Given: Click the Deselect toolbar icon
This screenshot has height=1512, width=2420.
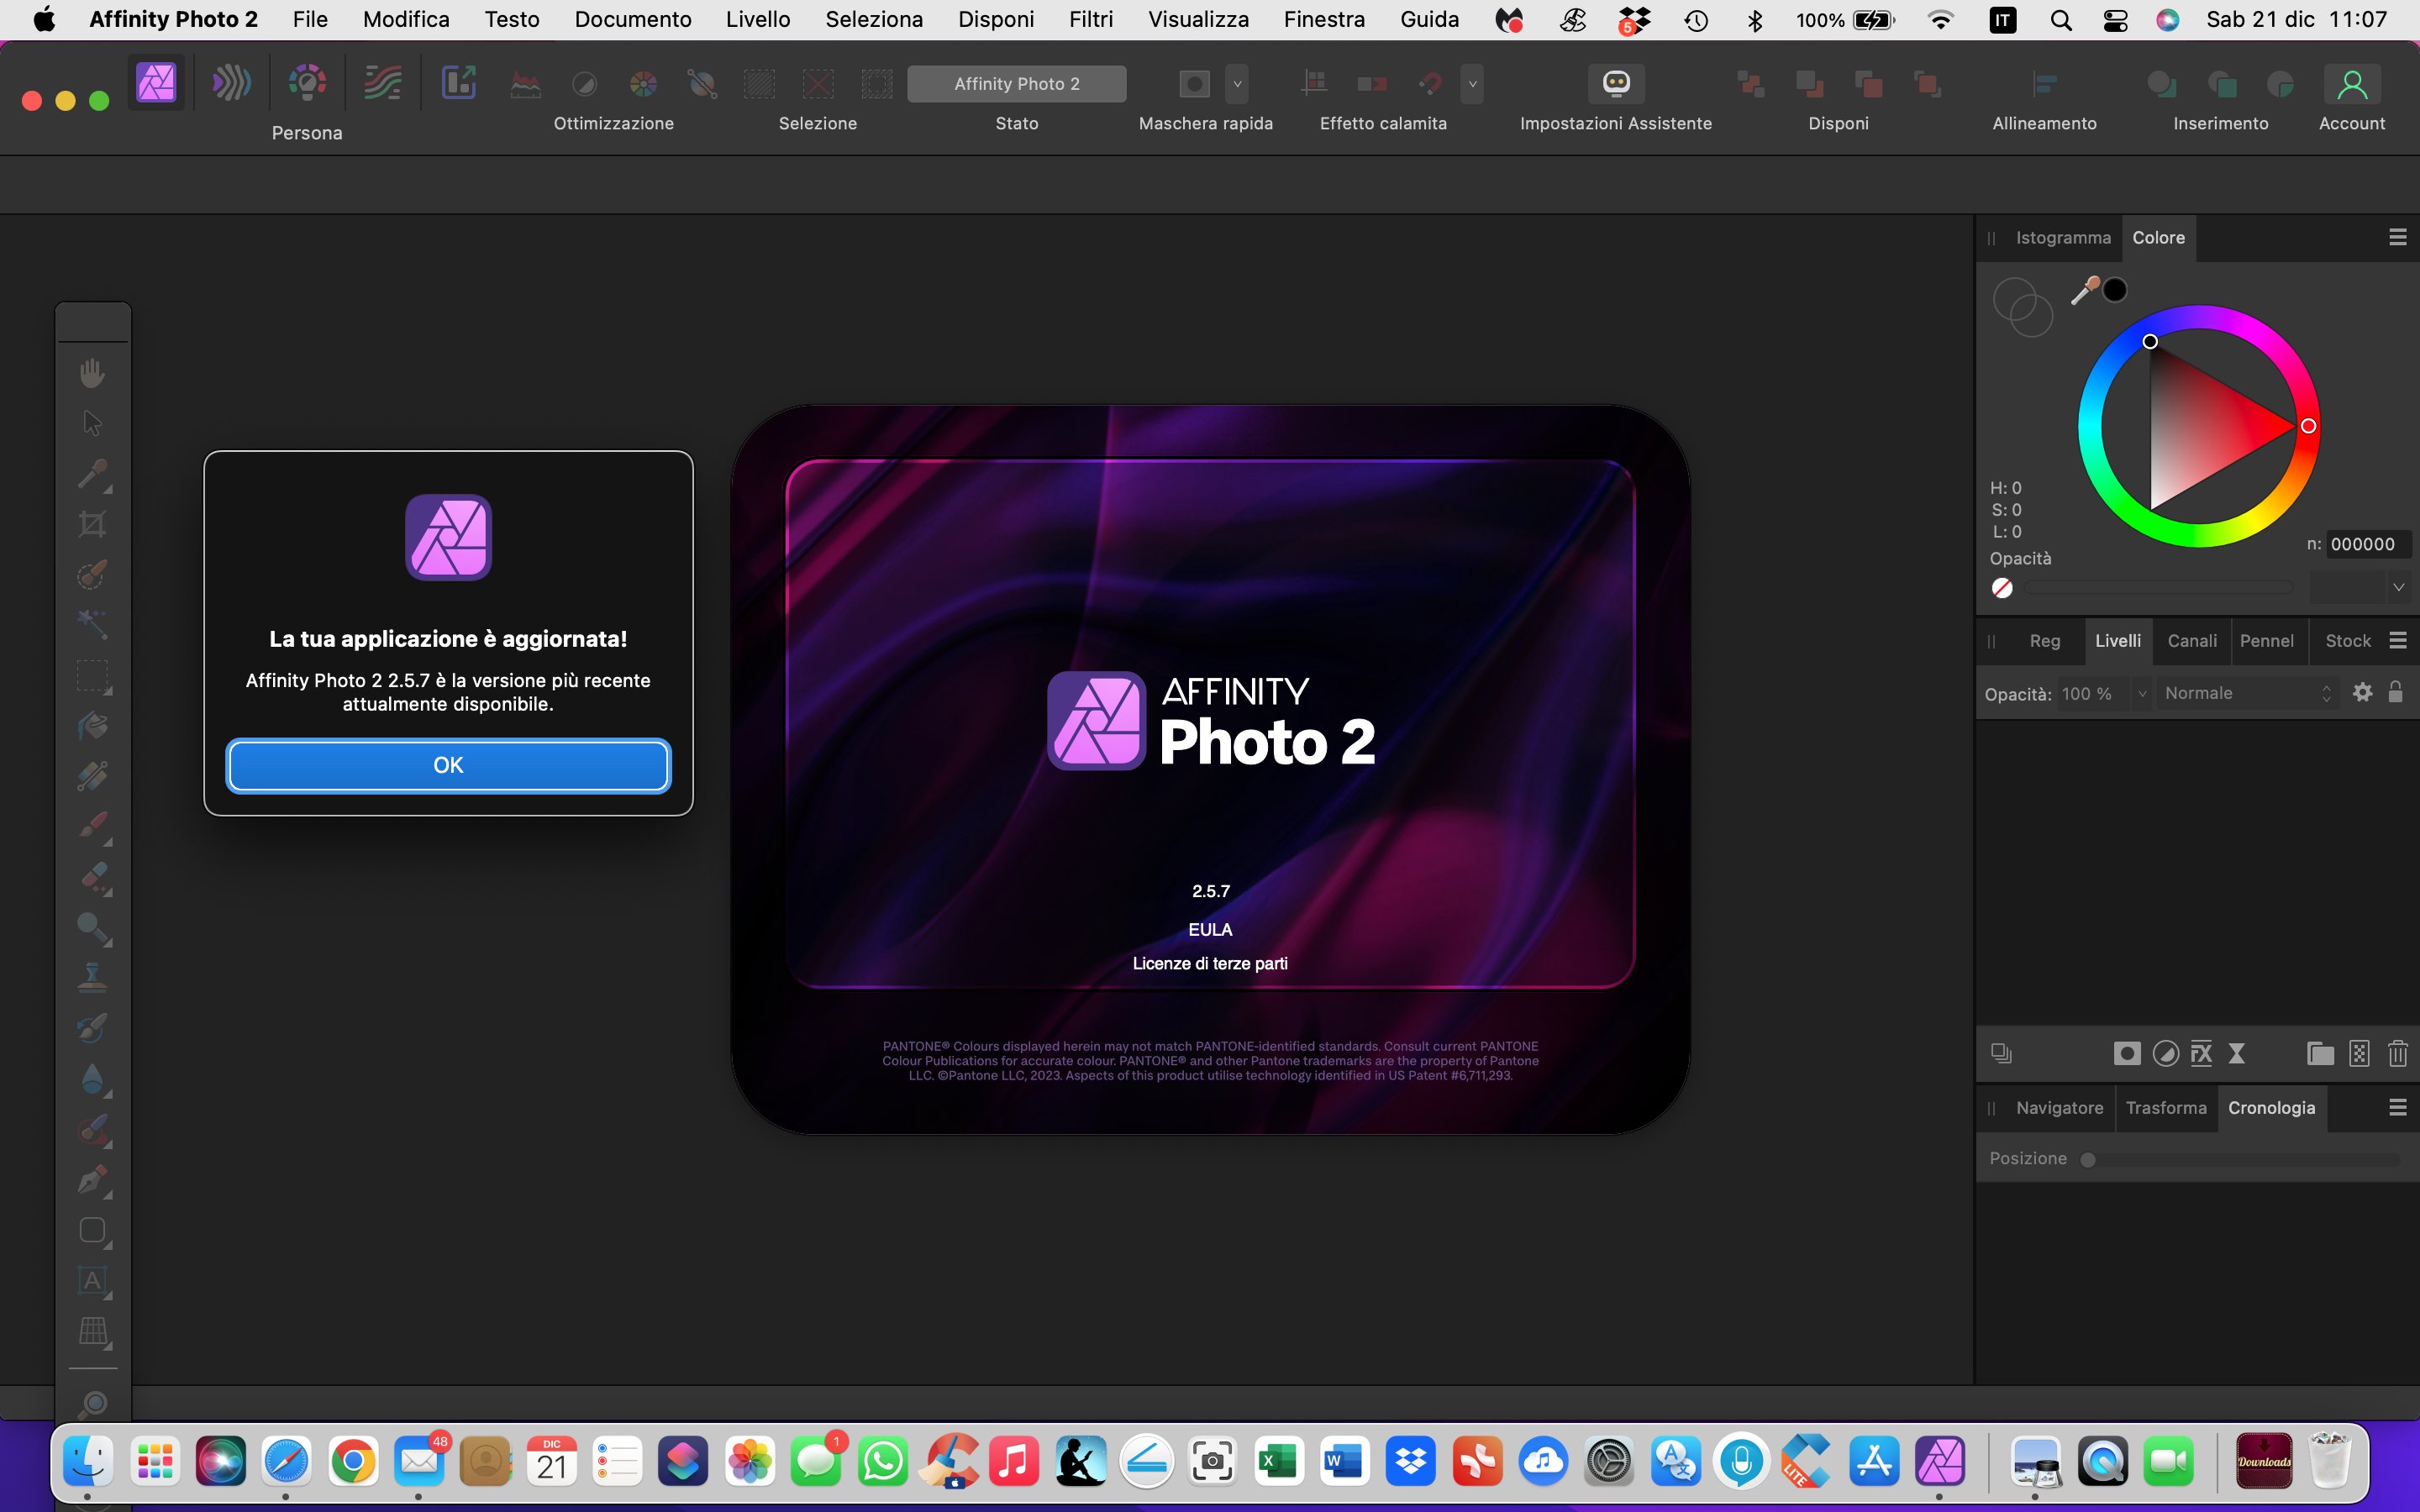Looking at the screenshot, I should (818, 84).
